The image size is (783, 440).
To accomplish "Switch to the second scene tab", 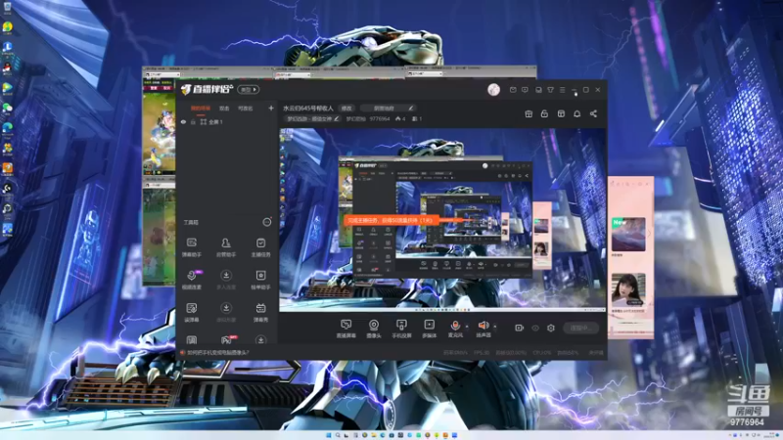I will 224,109.
